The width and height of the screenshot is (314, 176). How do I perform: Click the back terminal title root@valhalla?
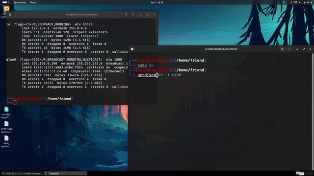pos(82,15)
